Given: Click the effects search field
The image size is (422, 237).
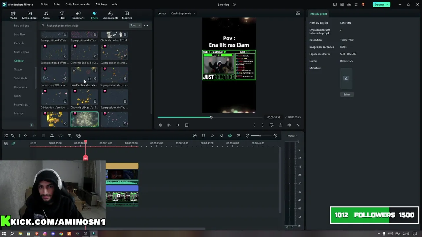Looking at the screenshot, I should point(84,25).
